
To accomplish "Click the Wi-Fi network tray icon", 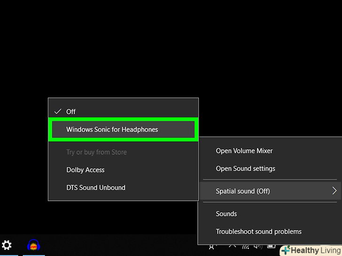I will point(246,247).
